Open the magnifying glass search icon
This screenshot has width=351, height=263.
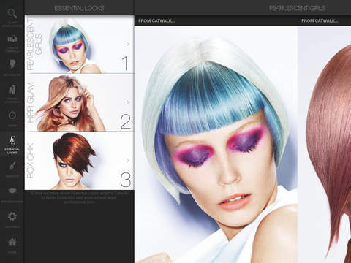pyautogui.click(x=12, y=13)
